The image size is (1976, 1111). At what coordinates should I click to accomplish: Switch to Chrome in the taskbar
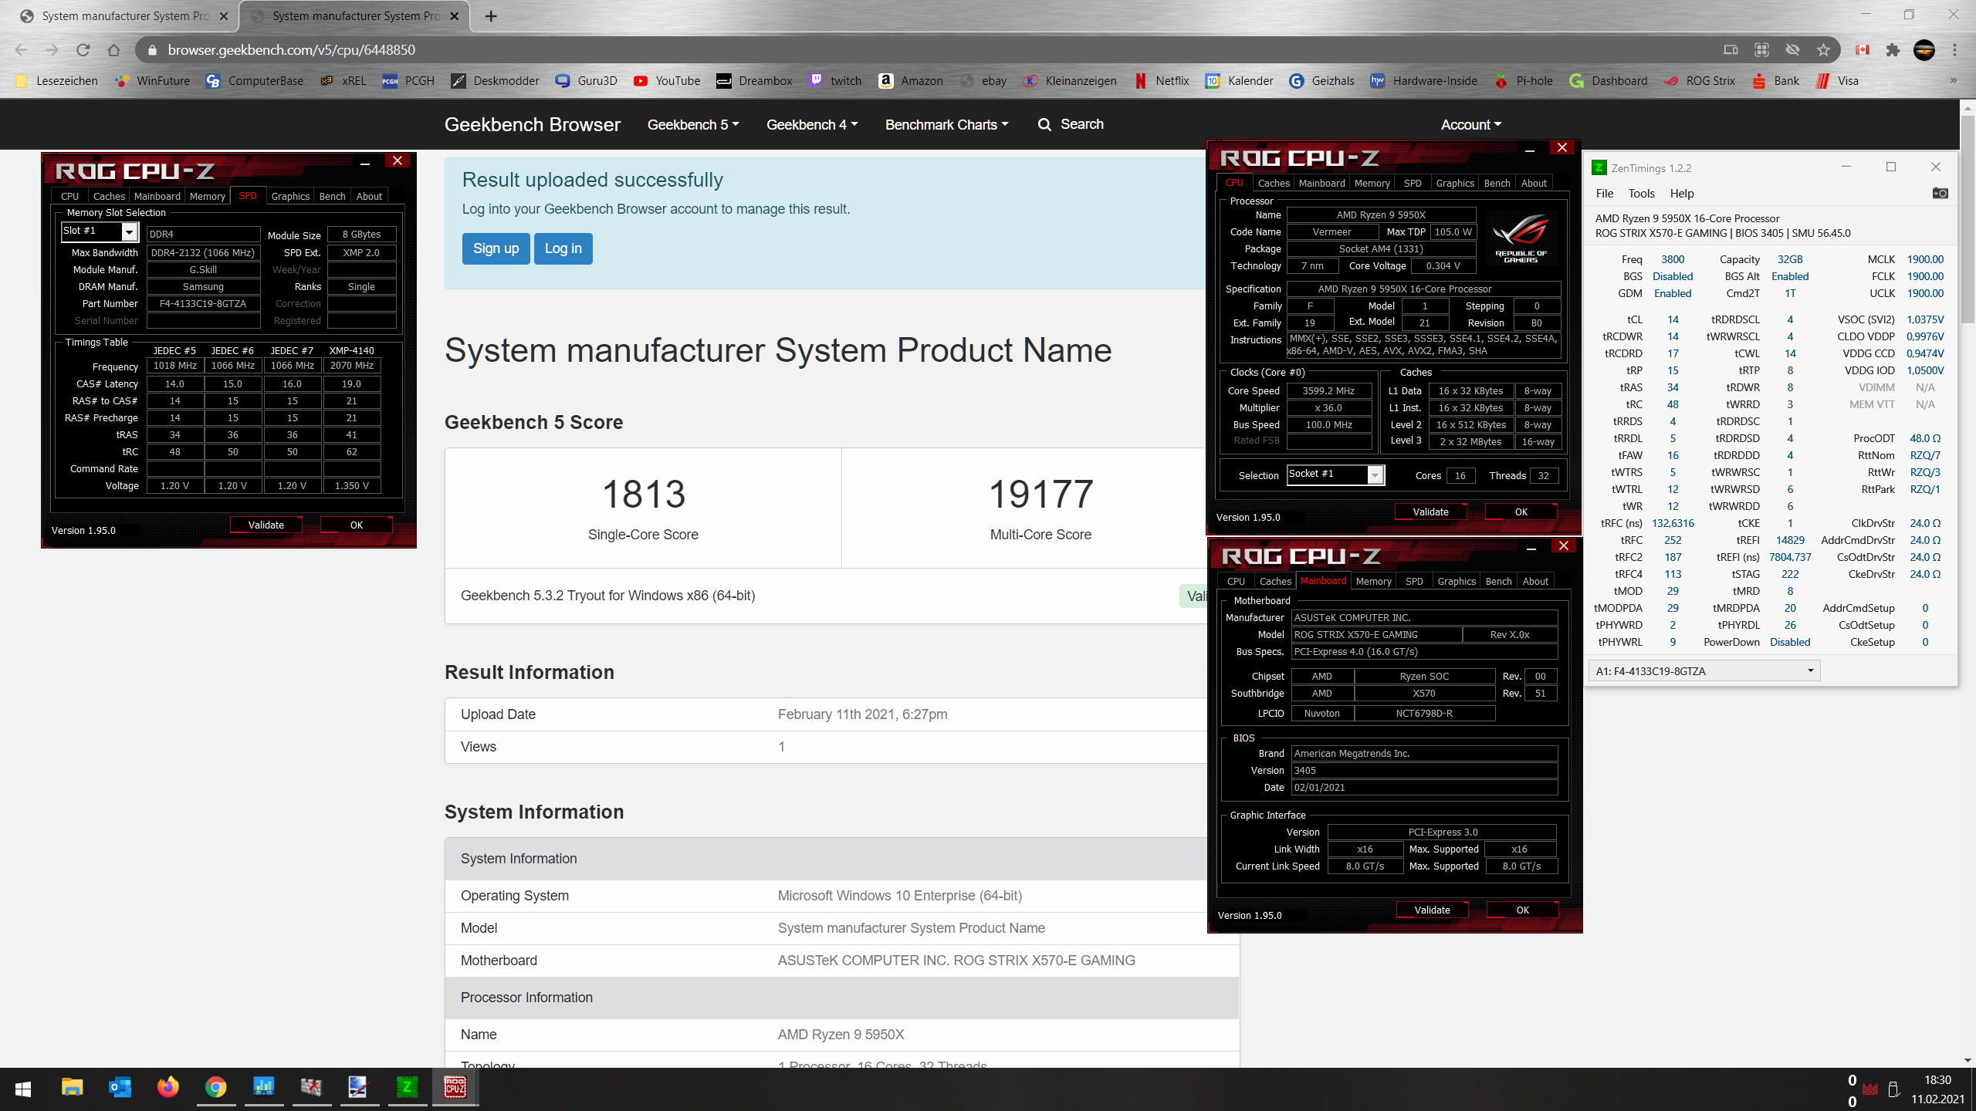215,1088
